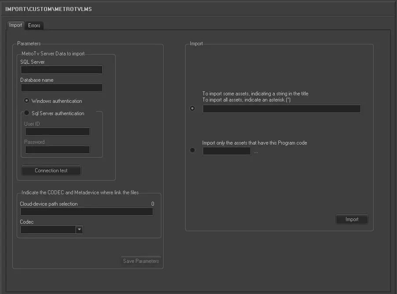Choose Sql Server authentication option
397x294 pixels.
pyautogui.click(x=27, y=113)
